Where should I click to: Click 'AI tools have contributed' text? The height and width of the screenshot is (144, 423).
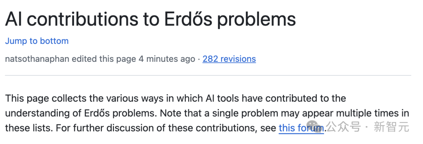click(x=258, y=98)
